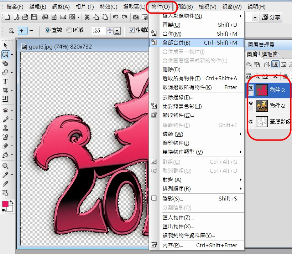This screenshot has width=292, height=254.
Task: Switch to the 選取區 tab
Action: (x=270, y=55)
